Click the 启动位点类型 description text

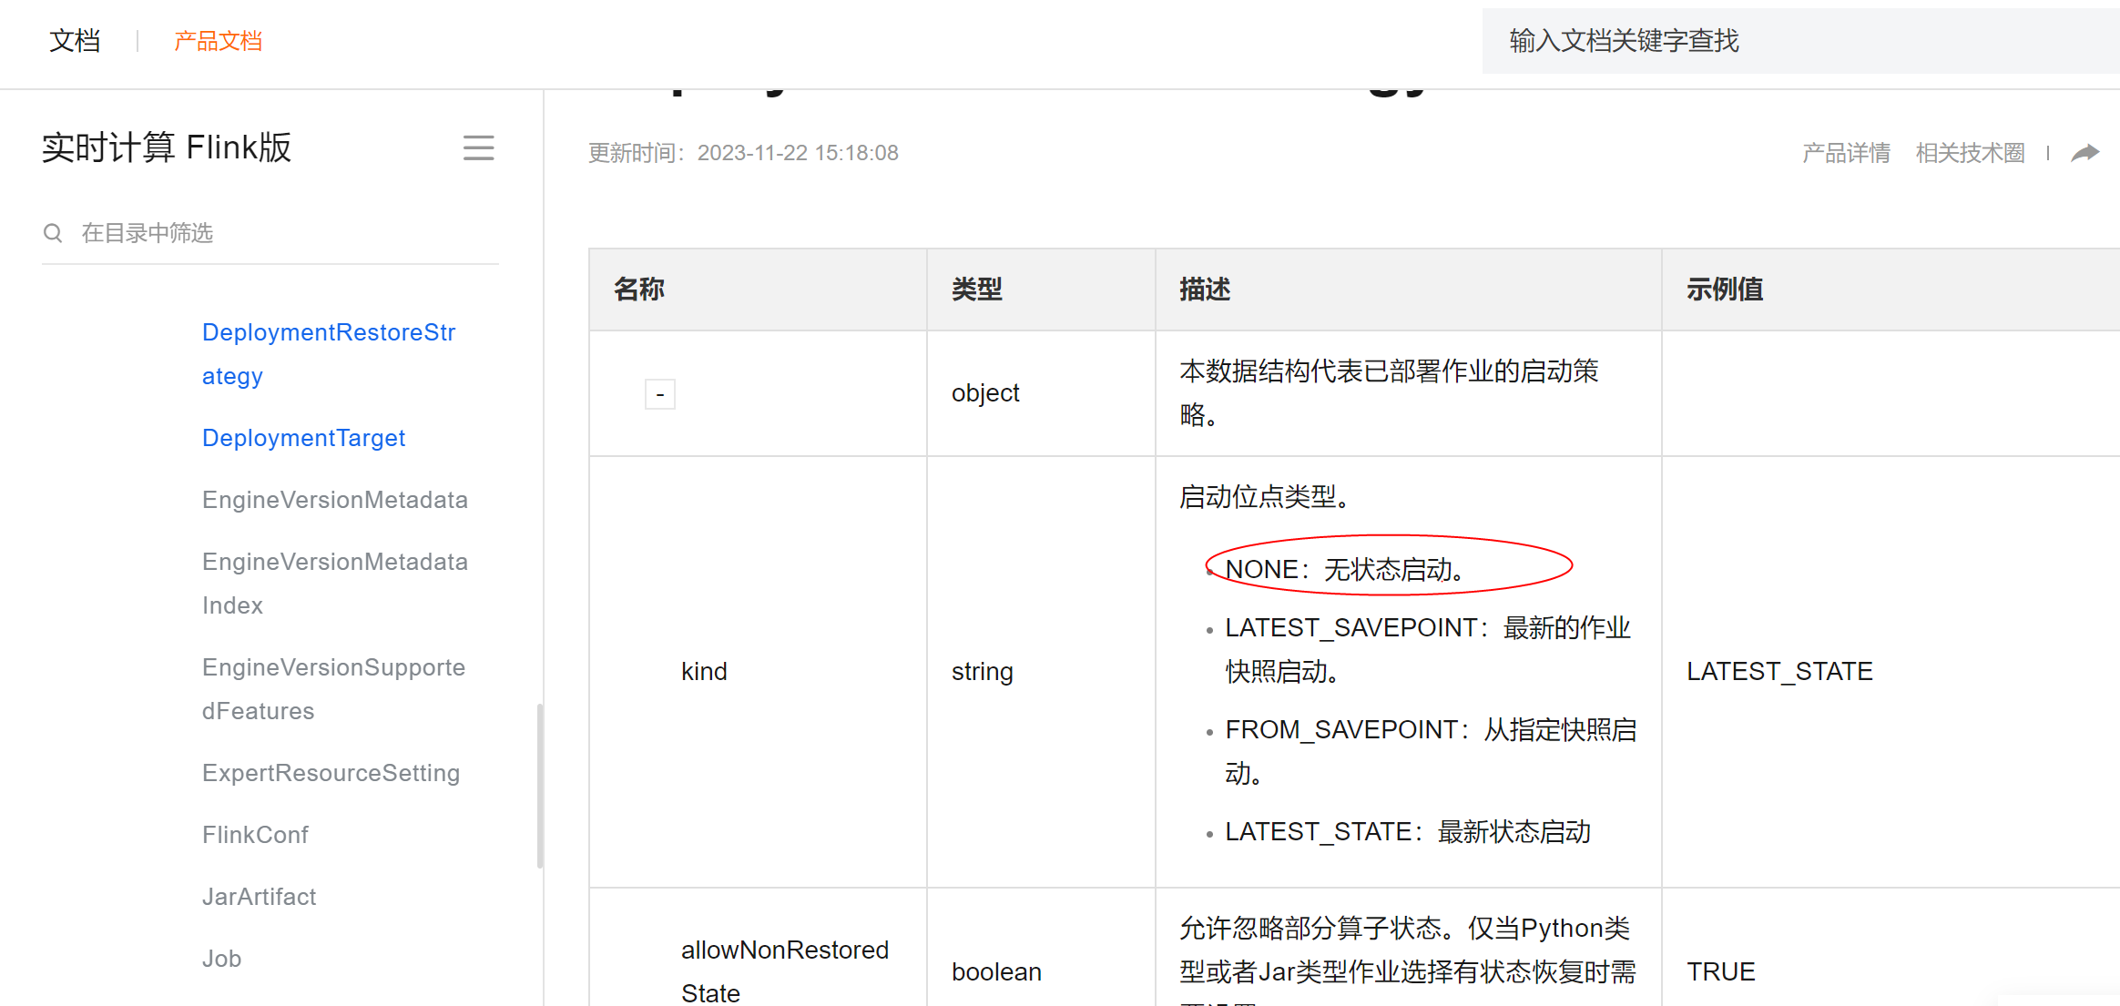(1267, 497)
